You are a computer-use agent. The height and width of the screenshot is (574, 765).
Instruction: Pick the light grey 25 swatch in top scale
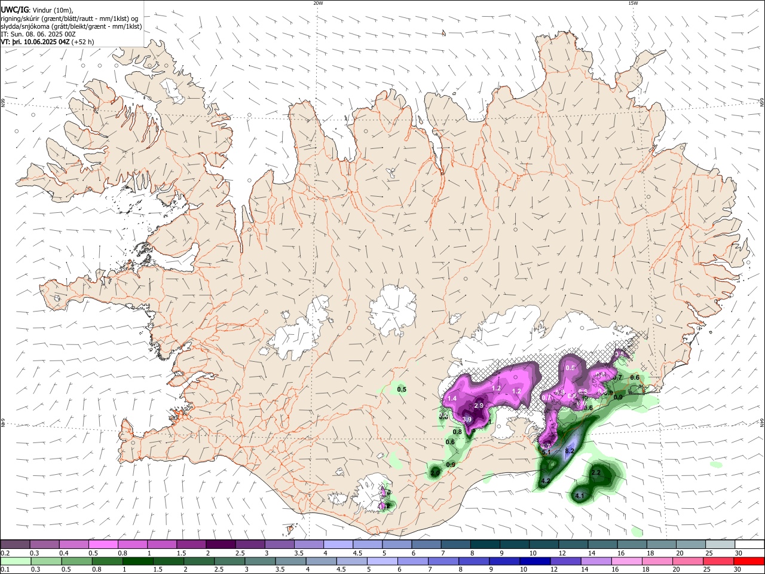pyautogui.click(x=720, y=545)
